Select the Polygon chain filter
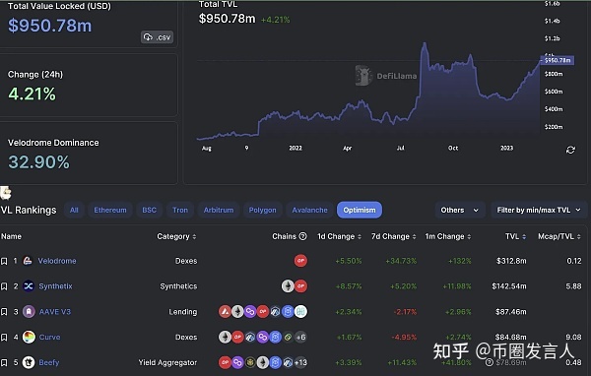 [x=262, y=210]
